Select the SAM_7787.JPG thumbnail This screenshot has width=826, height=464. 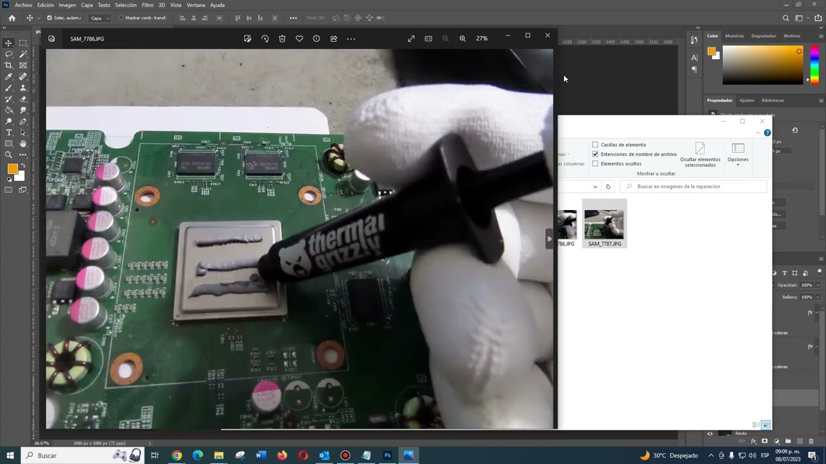[x=605, y=224]
